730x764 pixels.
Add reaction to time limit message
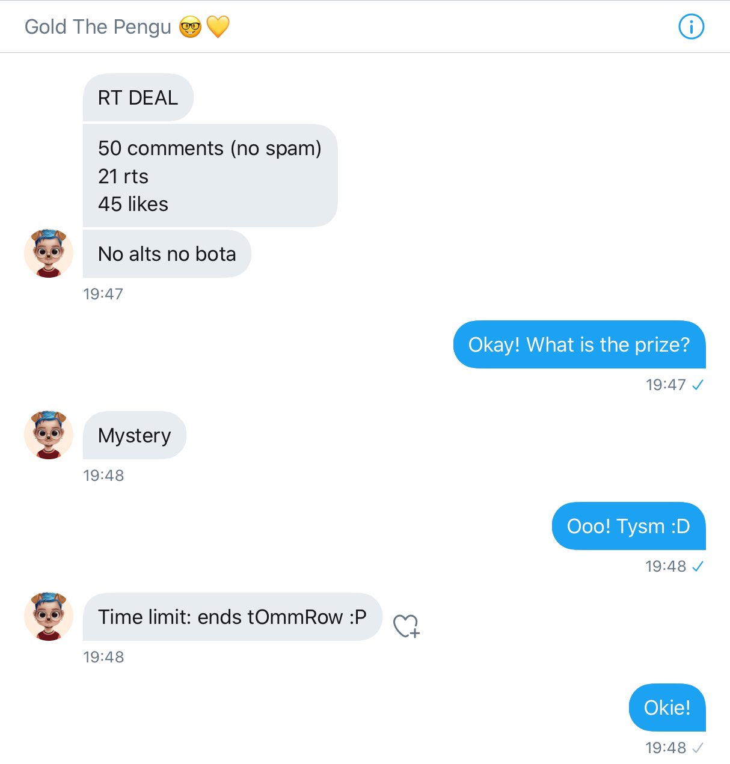click(x=406, y=626)
